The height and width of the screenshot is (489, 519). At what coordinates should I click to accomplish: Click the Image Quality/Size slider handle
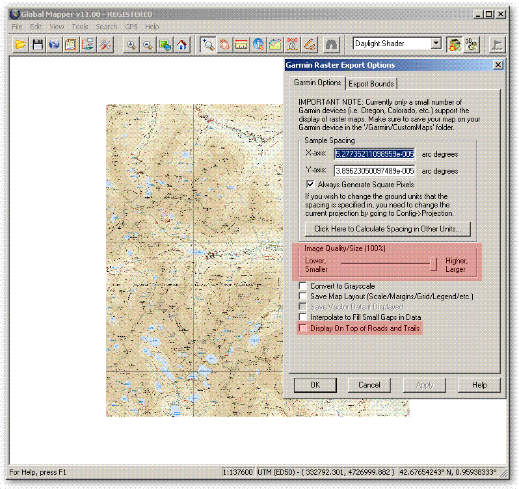click(x=433, y=263)
